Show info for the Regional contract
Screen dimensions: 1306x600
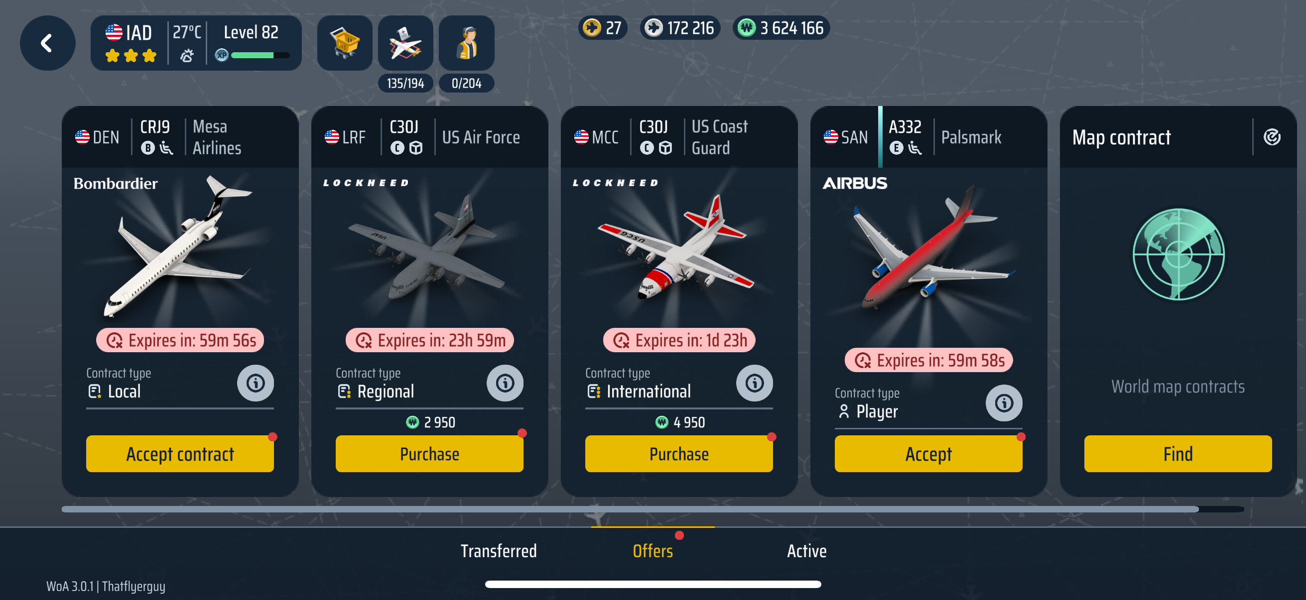505,383
